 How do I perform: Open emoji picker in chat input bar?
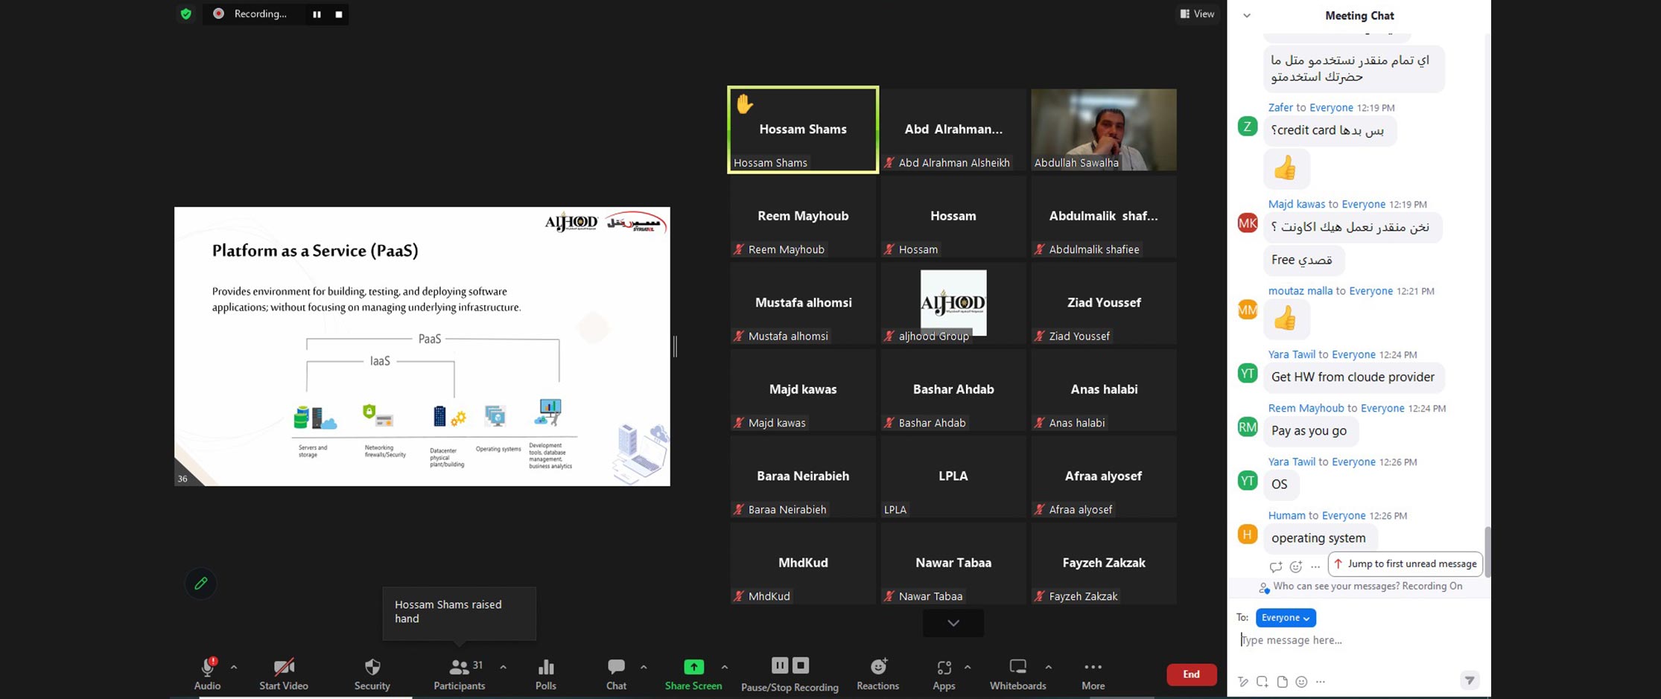[x=1301, y=682]
